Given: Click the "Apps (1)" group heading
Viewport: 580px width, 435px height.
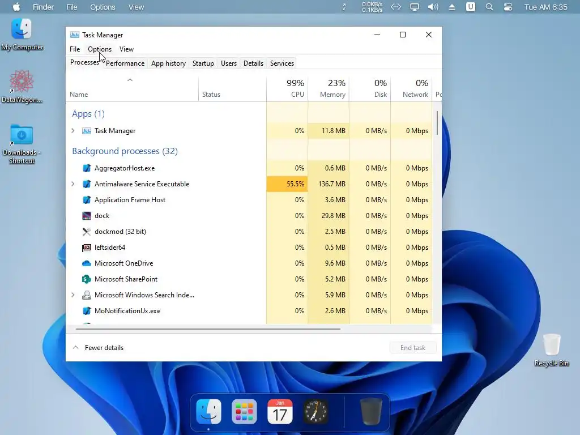Looking at the screenshot, I should 88,113.
